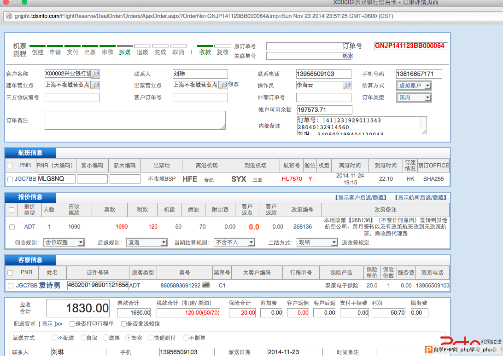Select 快递到付 delivery radio button
This screenshot has height=356, width=503.
[151, 338]
